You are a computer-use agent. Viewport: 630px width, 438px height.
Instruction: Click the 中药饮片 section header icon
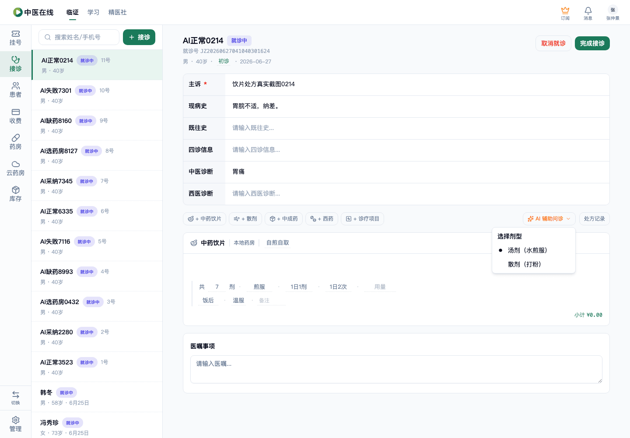pyautogui.click(x=194, y=243)
